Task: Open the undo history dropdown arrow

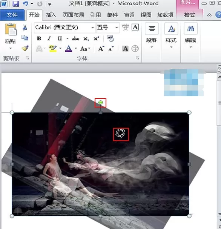Action: (x=32, y=4)
